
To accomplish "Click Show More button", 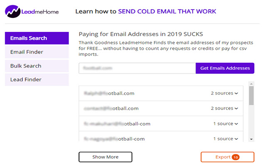I will click(x=105, y=157).
